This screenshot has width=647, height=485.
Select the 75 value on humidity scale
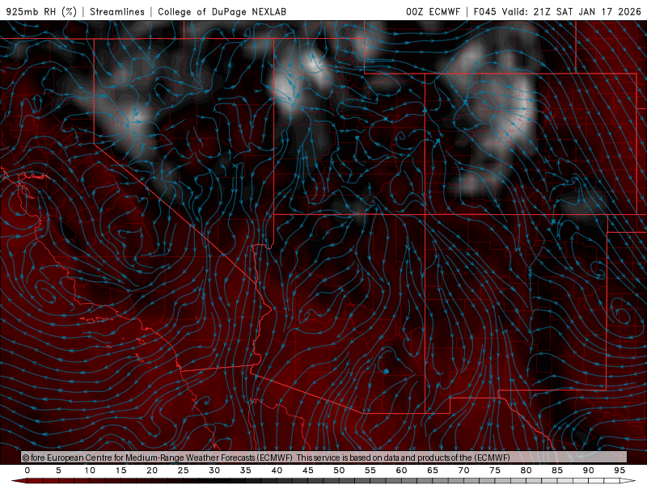coord(495,470)
